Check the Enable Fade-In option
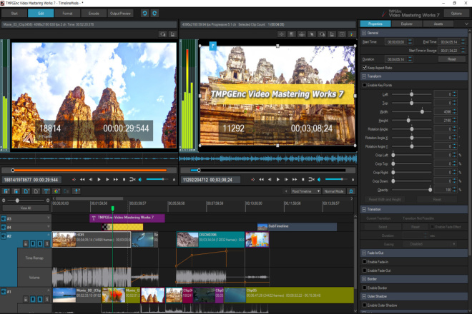The width and height of the screenshot is (472, 314). (x=365, y=262)
